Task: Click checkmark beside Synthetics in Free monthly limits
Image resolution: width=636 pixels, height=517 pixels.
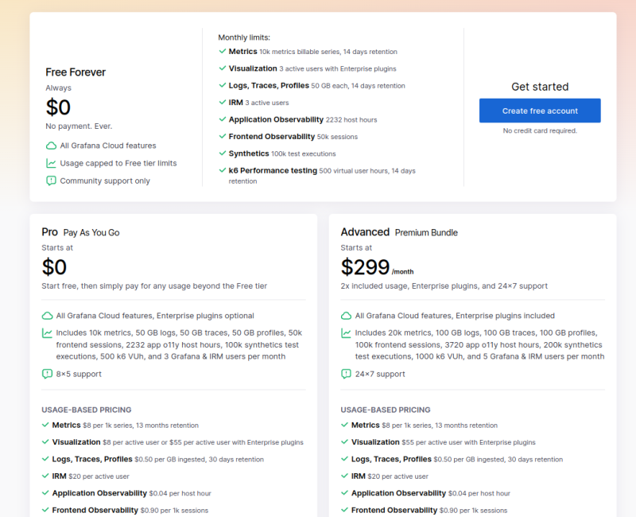Action: (223, 154)
